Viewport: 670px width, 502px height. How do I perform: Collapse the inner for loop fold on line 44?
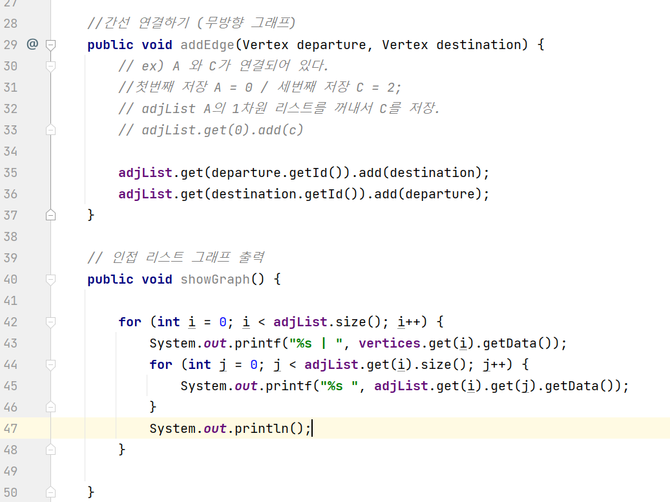(x=50, y=365)
